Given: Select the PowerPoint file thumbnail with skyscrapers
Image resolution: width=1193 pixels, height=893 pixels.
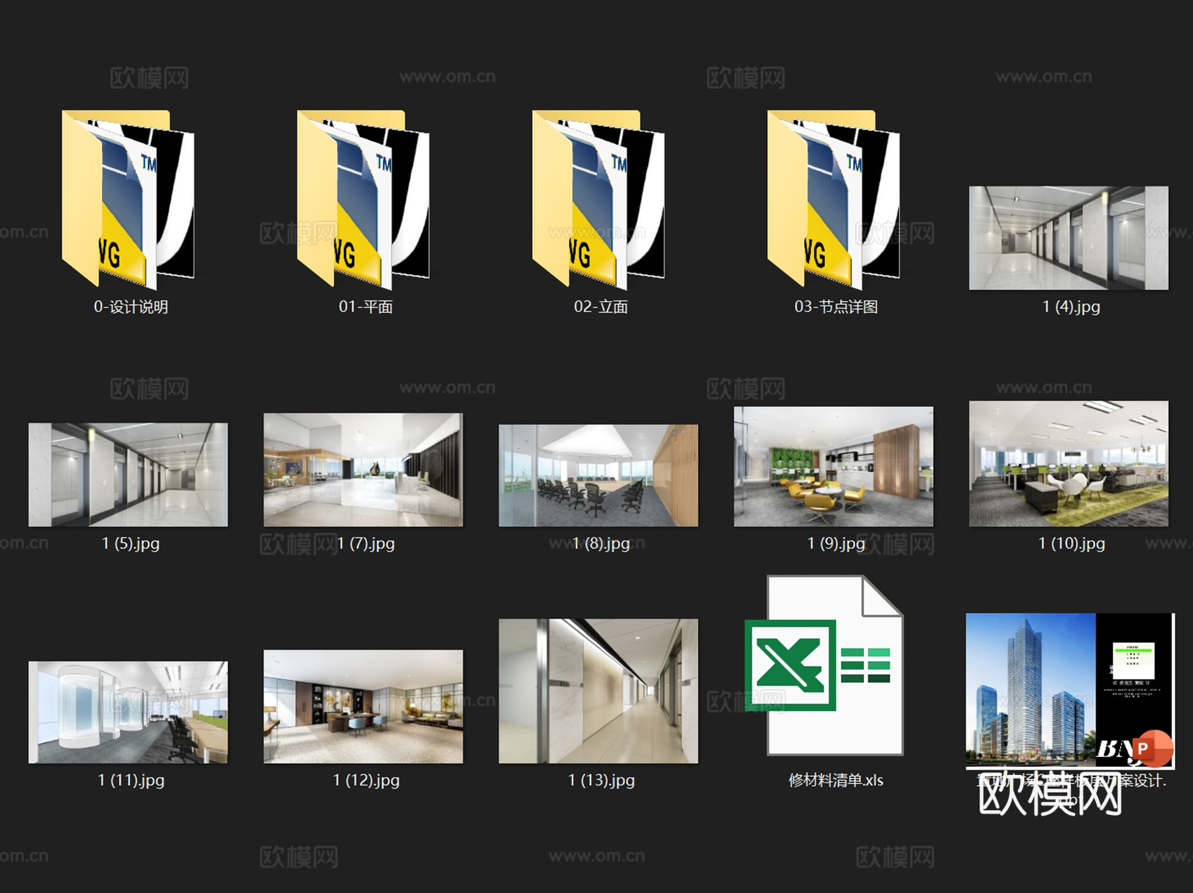Looking at the screenshot, I should [x=1070, y=691].
